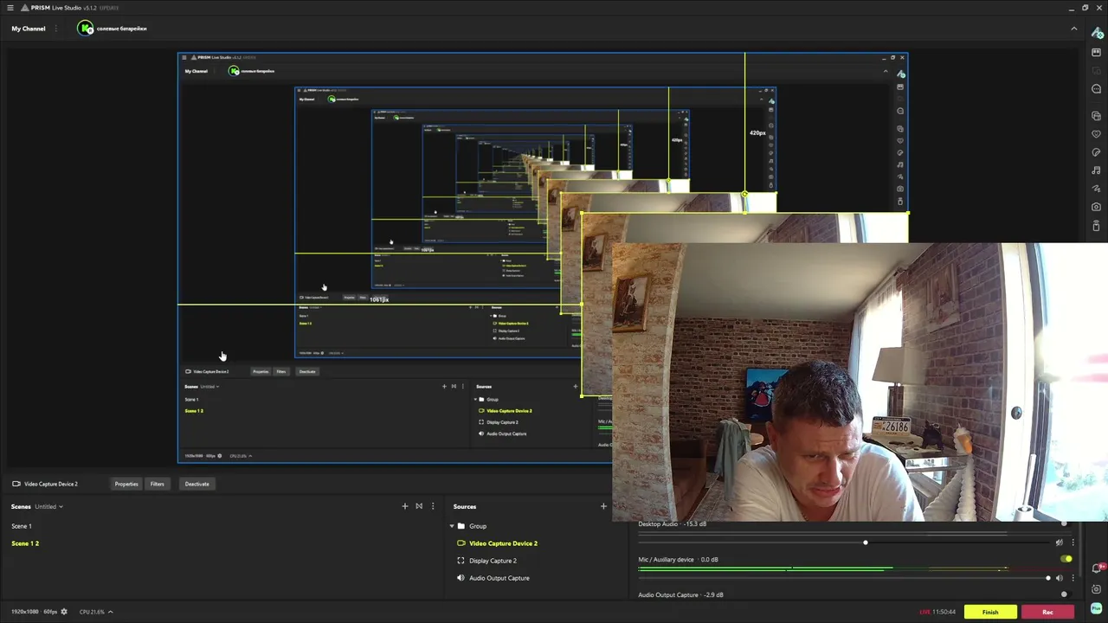Open Desktop Audio three-dot options
The height and width of the screenshot is (623, 1108).
pyautogui.click(x=1073, y=543)
